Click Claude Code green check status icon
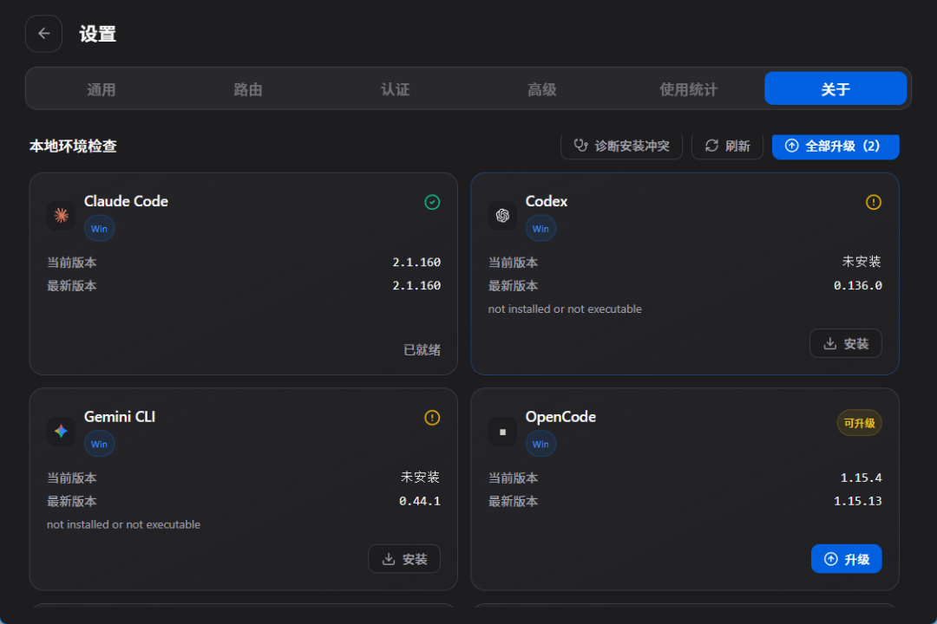Image resolution: width=937 pixels, height=624 pixels. click(x=432, y=203)
